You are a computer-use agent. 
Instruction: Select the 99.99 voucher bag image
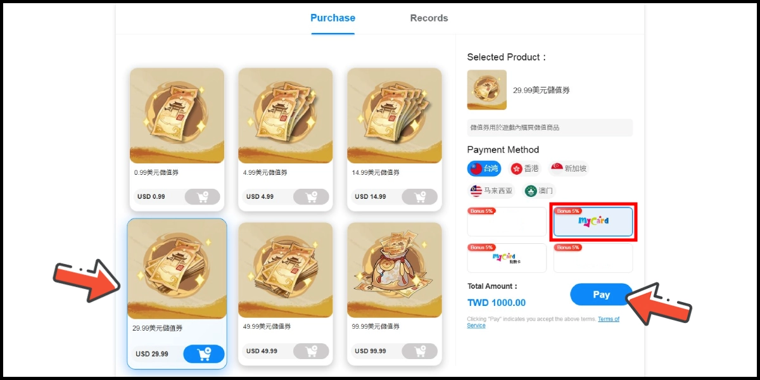click(x=395, y=270)
